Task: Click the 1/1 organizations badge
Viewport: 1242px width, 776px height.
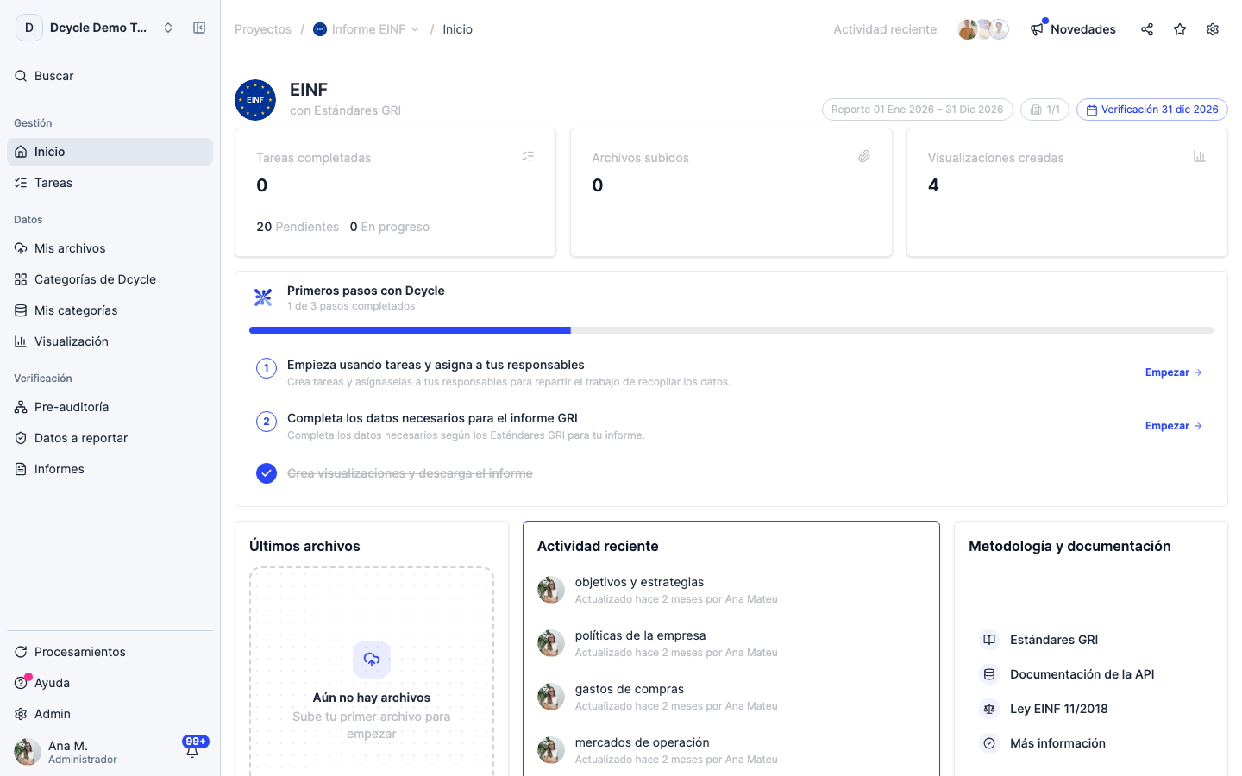Action: point(1044,110)
